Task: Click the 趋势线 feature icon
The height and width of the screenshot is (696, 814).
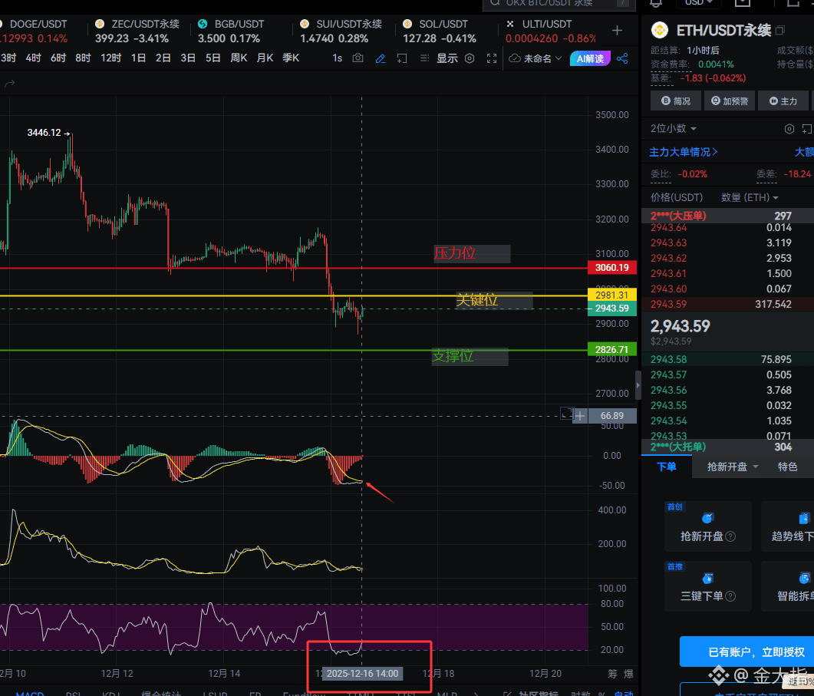Action: [x=804, y=518]
